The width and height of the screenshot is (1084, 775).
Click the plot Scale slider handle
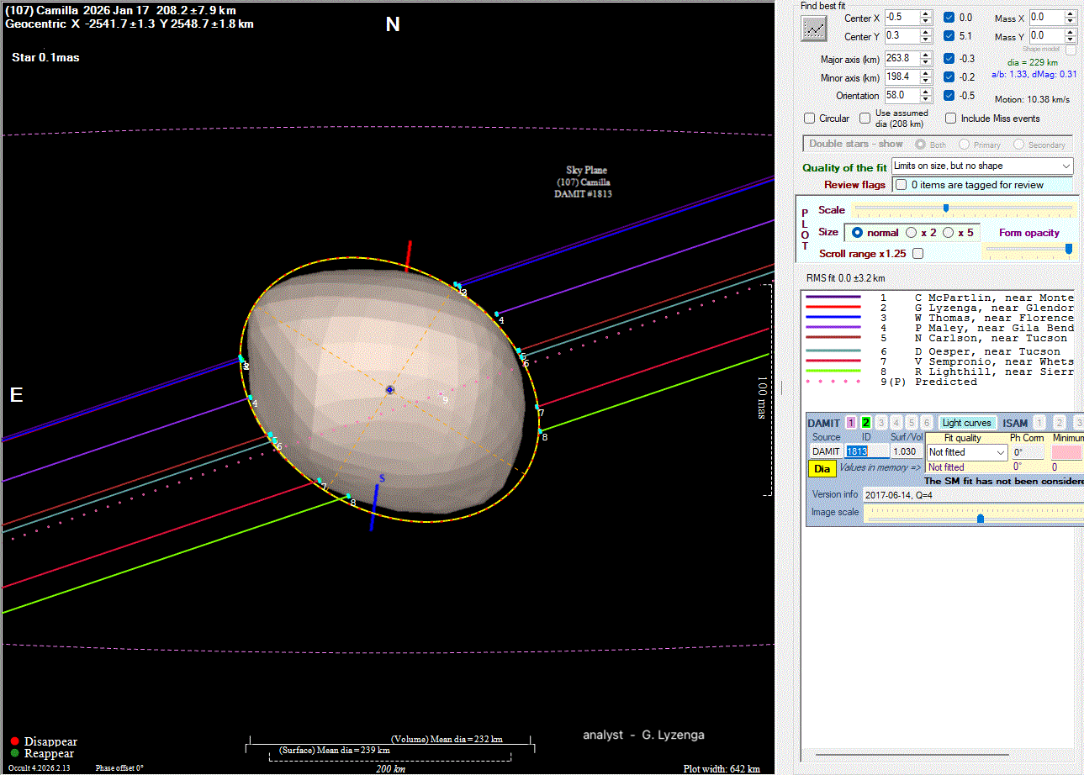tap(946, 208)
